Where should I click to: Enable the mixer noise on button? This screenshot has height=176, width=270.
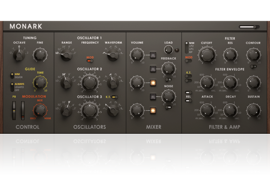point(153,97)
